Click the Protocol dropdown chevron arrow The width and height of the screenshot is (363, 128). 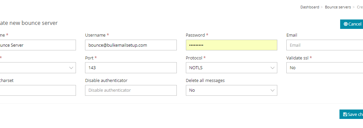[x=273, y=68]
